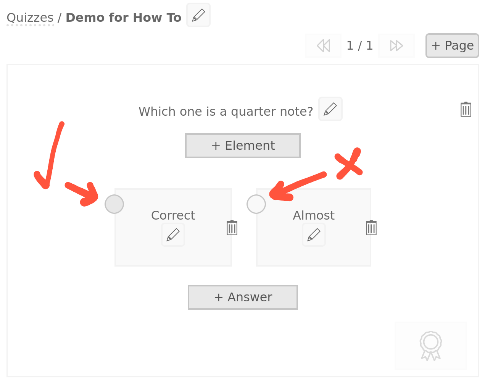Screen dimensions: 485x380
Task: Delete the question using trash icon
Action: pyautogui.click(x=466, y=109)
